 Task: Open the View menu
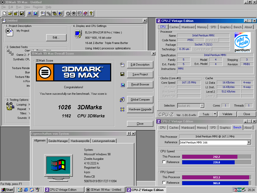27,7
